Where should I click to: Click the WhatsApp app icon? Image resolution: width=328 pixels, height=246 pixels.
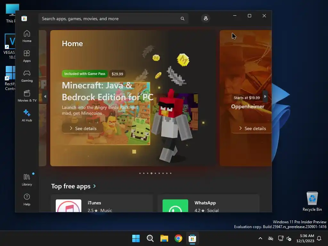click(x=175, y=206)
